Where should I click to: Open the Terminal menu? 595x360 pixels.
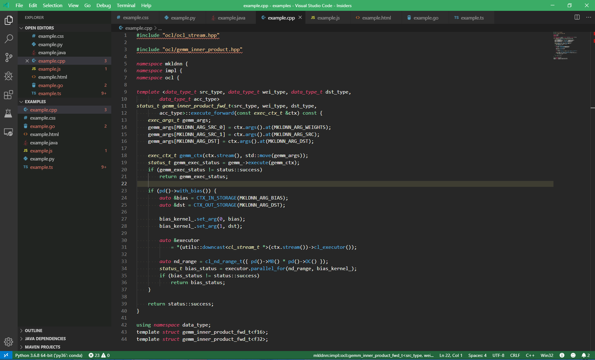(x=126, y=5)
